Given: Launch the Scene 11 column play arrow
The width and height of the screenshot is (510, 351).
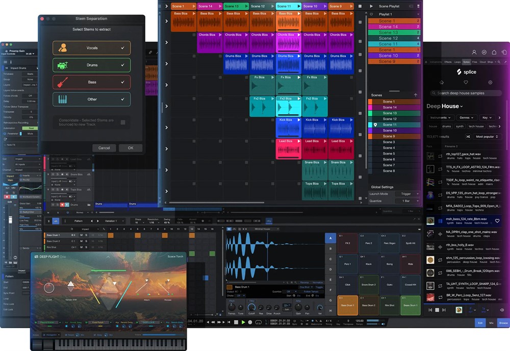Looking at the screenshot, I should (298, 6).
